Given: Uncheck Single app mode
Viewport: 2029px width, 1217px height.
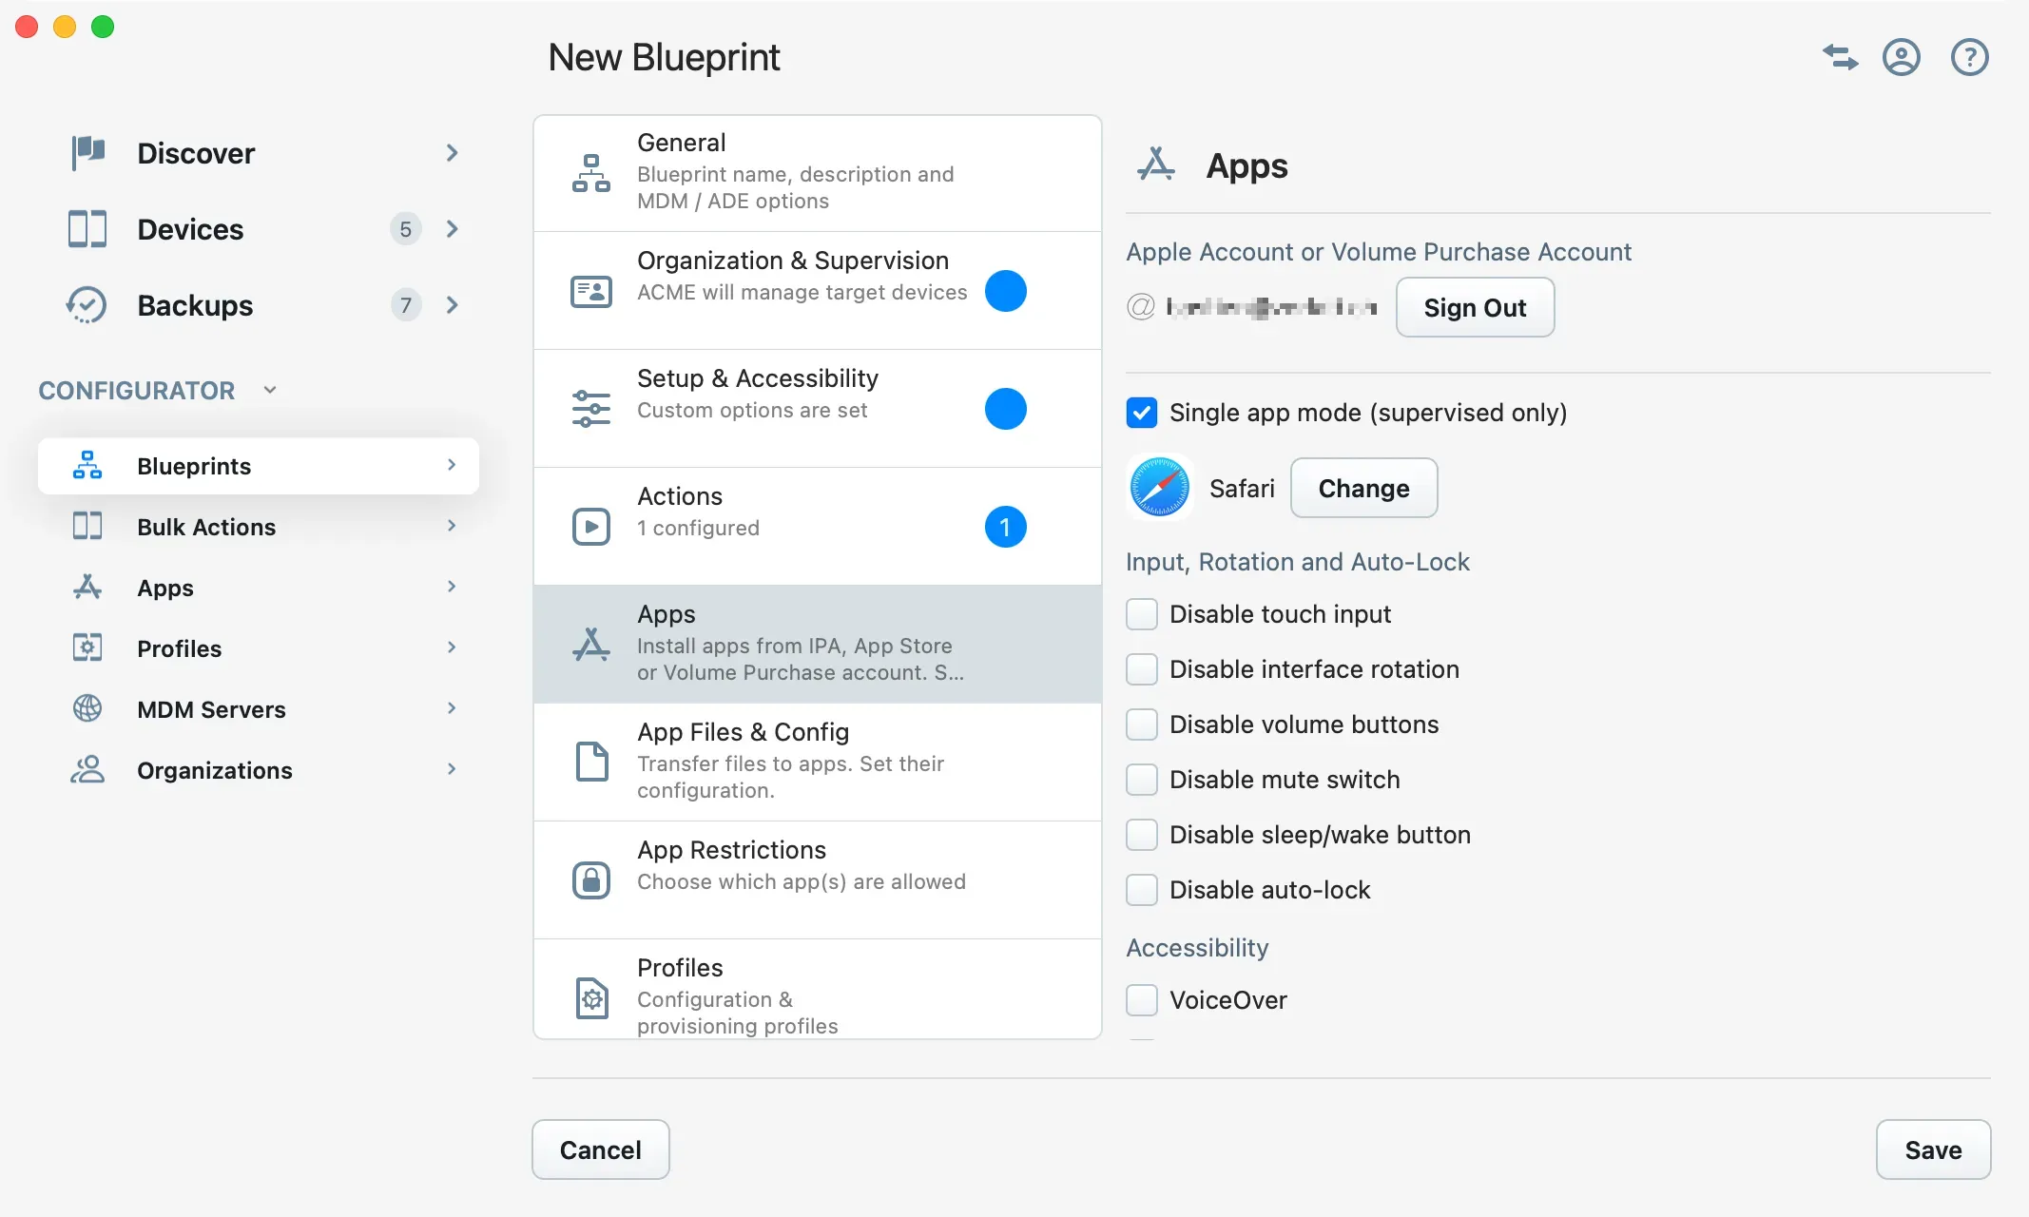Looking at the screenshot, I should pyautogui.click(x=1142, y=413).
